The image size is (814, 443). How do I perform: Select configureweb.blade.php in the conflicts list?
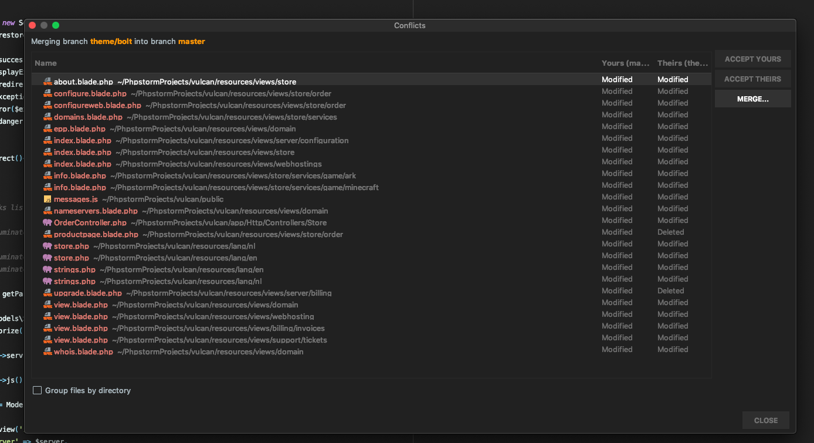click(x=97, y=105)
